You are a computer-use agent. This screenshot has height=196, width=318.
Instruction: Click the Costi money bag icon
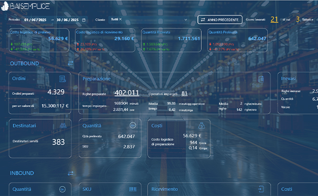(x=202, y=126)
